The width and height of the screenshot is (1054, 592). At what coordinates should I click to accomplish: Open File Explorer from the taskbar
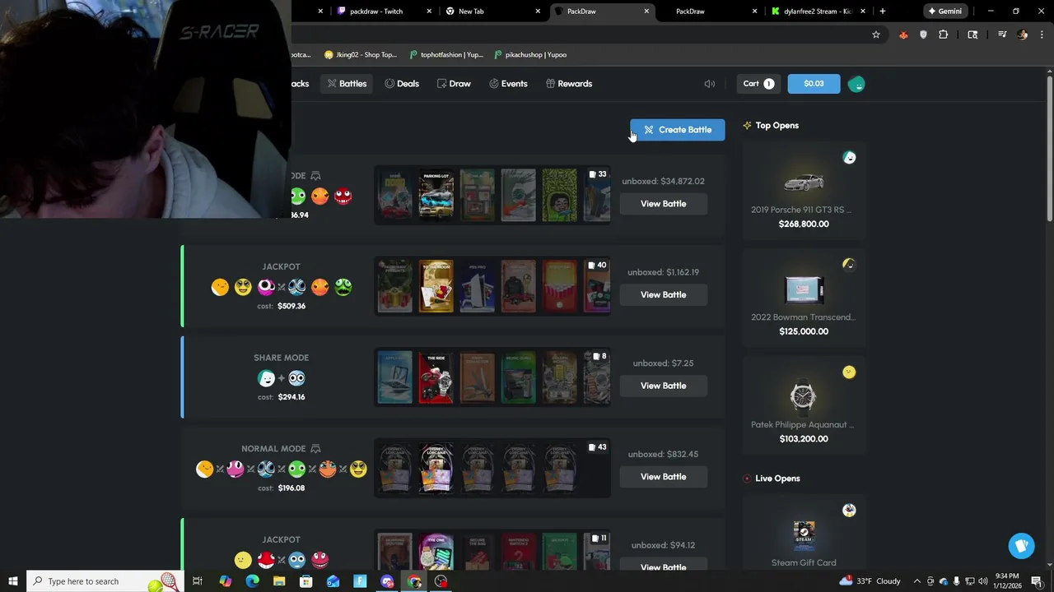coord(279,581)
